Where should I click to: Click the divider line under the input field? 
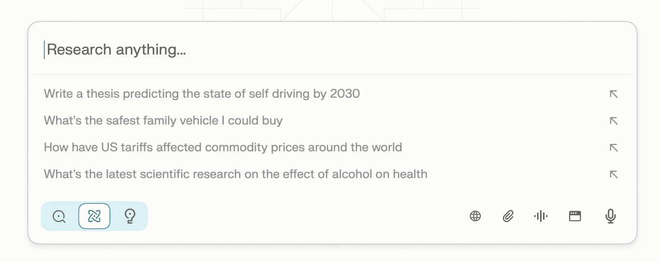(332, 74)
